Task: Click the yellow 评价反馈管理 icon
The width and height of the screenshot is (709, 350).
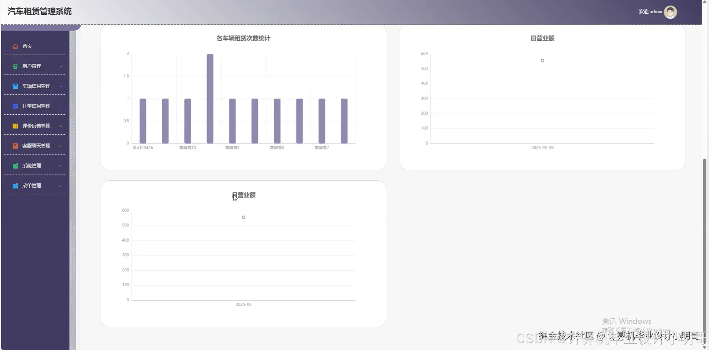Action: (15, 126)
